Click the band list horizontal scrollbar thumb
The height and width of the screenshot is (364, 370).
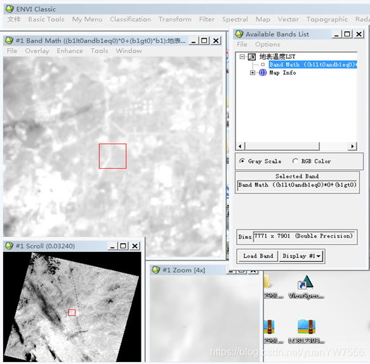tap(282, 146)
